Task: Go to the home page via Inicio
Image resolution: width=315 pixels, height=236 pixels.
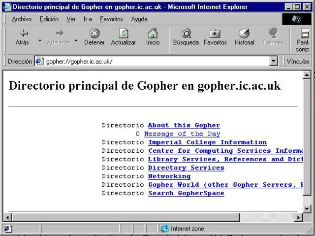Action: point(153,37)
